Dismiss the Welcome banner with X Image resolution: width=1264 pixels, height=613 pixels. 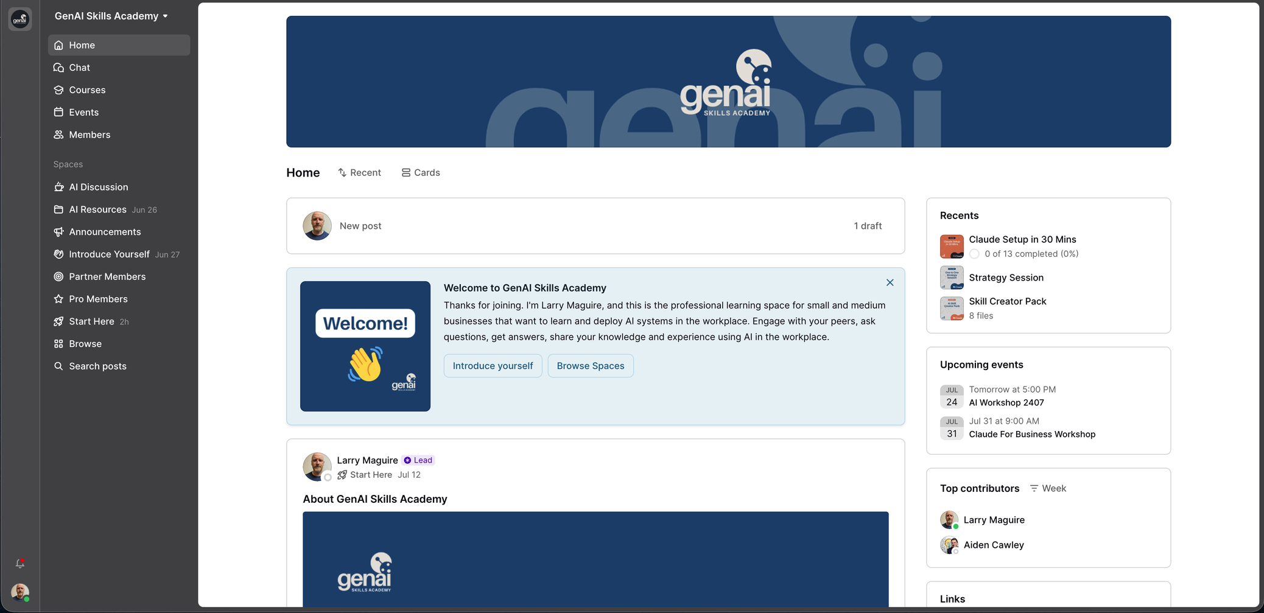point(890,282)
